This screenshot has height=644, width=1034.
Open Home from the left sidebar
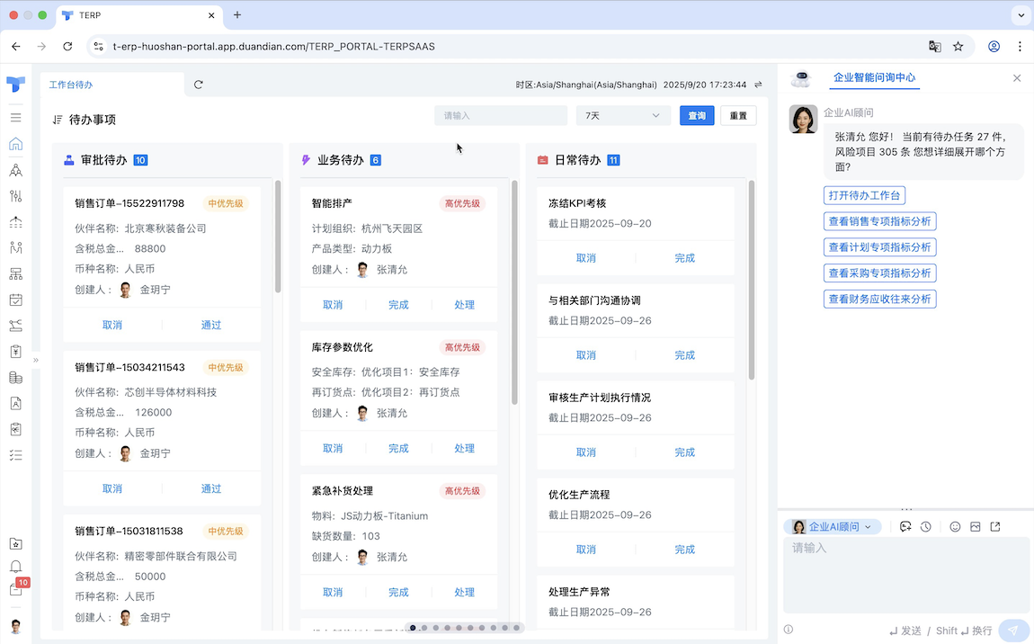[x=15, y=143]
